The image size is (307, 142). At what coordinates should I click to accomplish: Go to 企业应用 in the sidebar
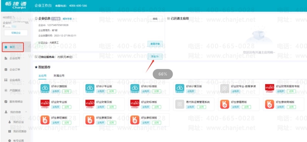pyautogui.click(x=15, y=58)
